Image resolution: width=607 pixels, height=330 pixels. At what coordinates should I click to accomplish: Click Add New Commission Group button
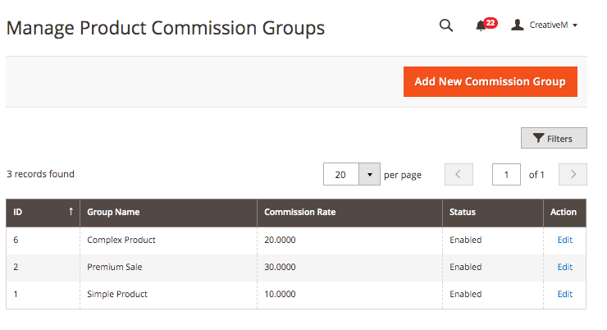pos(490,81)
